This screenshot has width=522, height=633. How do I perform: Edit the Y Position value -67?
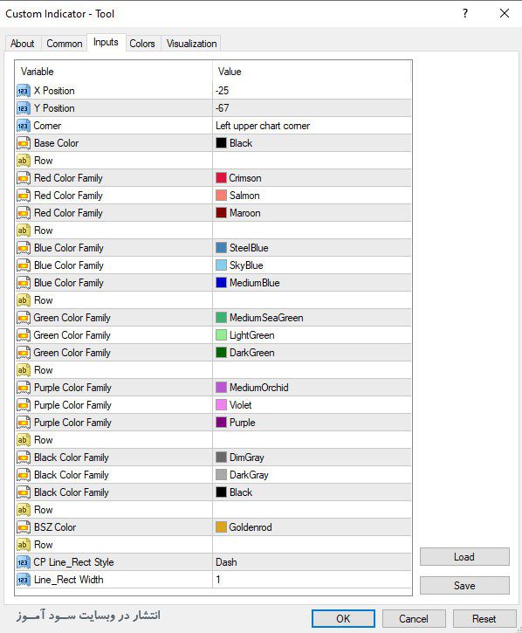click(312, 108)
